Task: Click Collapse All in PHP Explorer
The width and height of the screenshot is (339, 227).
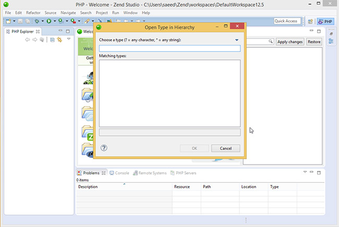Action: click(52, 40)
